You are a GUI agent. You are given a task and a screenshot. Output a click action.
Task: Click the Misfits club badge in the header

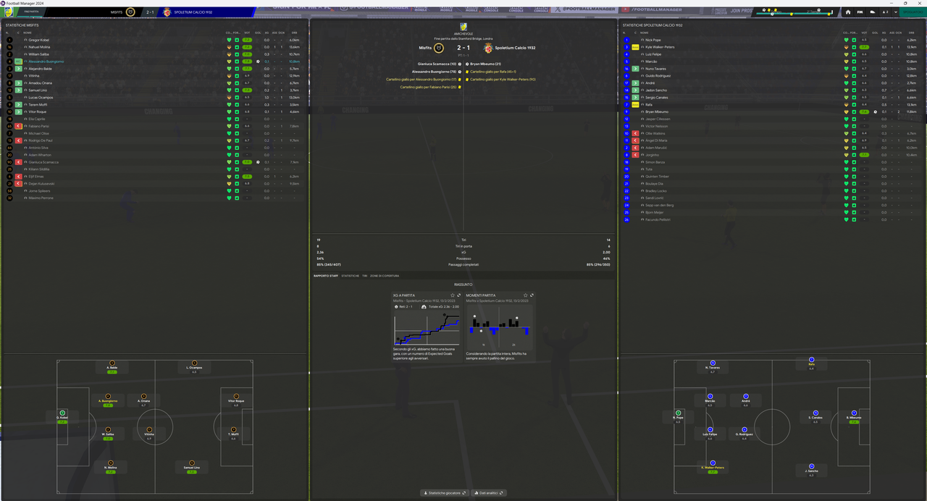pos(130,12)
